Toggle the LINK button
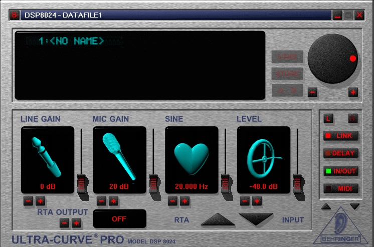The width and height of the screenshot is (374, 247). [341, 136]
